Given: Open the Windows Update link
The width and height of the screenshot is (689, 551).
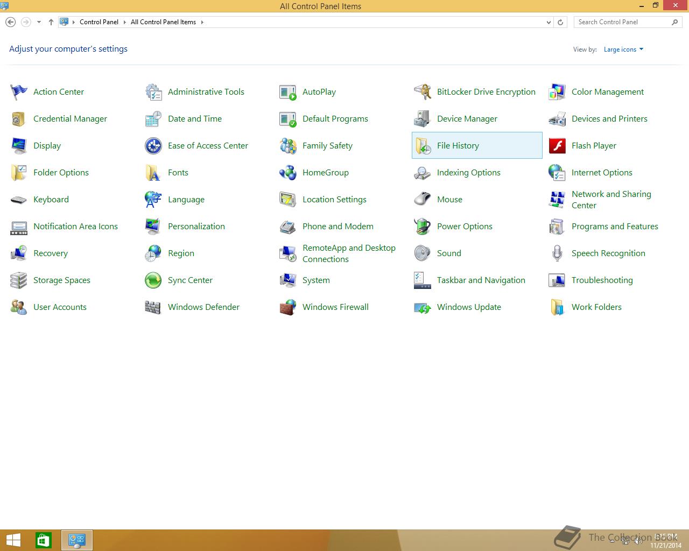Looking at the screenshot, I should point(469,307).
